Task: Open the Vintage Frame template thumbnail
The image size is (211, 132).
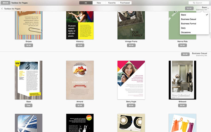Action: 131,25
